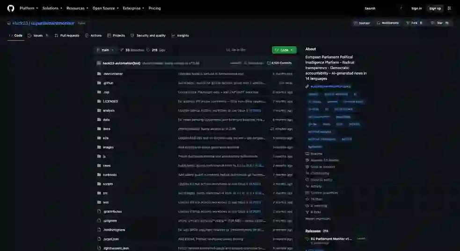
Task: Open the e2e folder
Action: (106, 138)
